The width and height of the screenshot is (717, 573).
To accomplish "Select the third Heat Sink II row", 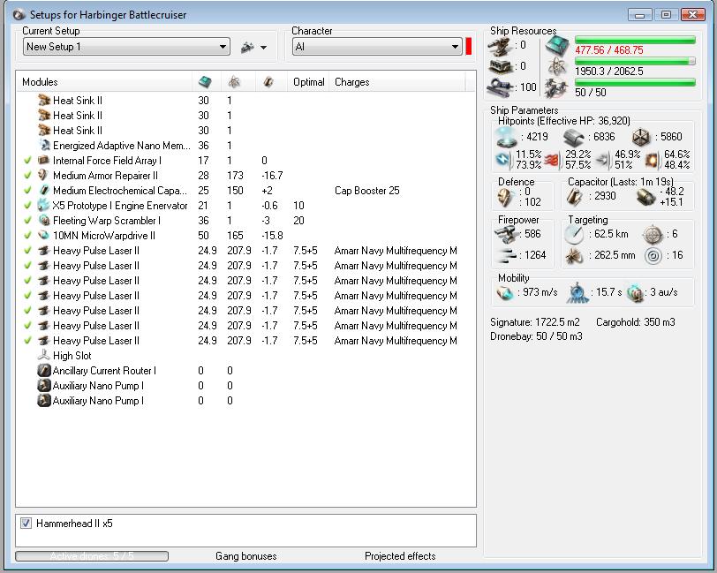I will pyautogui.click(x=246, y=131).
